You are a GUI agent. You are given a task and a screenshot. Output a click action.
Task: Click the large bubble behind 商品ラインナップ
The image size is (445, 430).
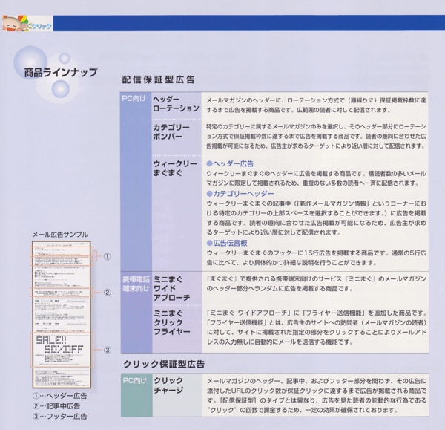[30, 62]
